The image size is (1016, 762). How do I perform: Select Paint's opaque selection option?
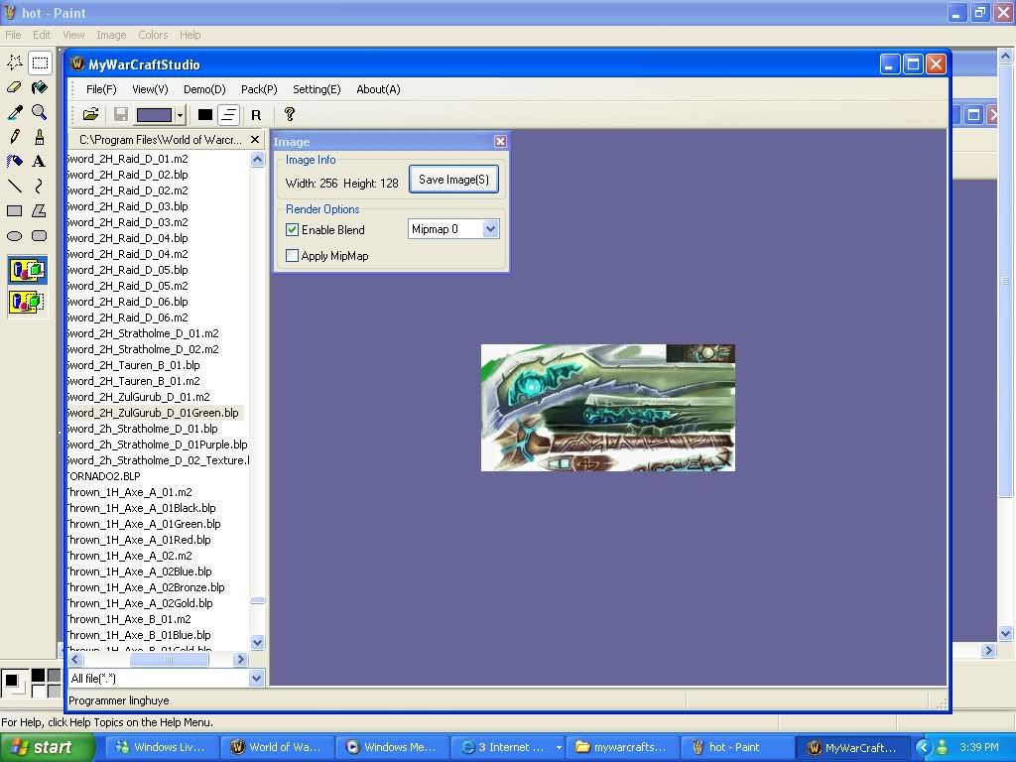pyautogui.click(x=27, y=271)
